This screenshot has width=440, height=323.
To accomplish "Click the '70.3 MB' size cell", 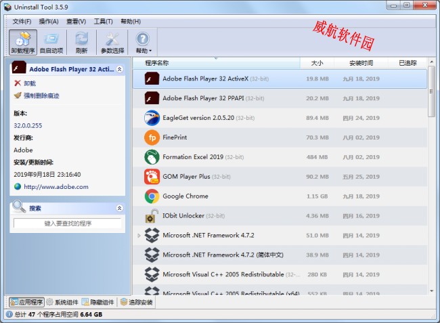I will click(317, 137).
